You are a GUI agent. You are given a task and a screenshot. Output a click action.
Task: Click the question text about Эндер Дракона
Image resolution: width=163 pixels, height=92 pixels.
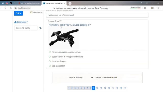click(x=69, y=25)
